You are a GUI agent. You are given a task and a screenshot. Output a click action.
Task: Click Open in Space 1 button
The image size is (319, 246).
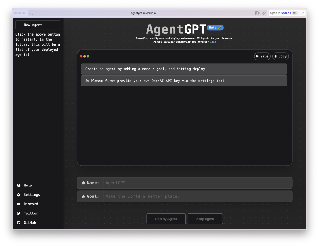click(x=284, y=13)
